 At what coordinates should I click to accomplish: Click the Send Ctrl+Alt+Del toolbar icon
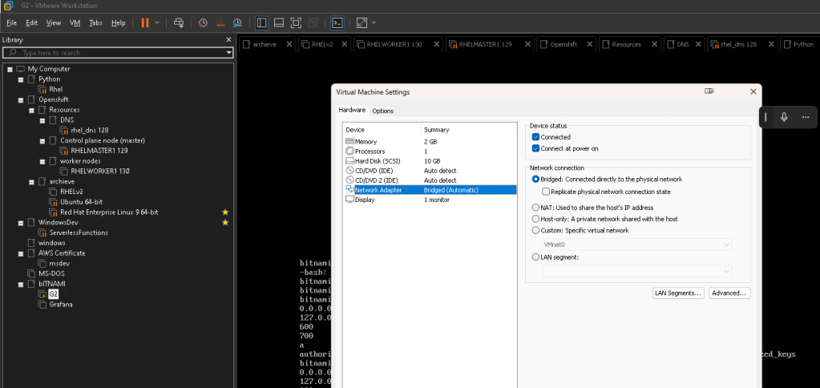179,22
